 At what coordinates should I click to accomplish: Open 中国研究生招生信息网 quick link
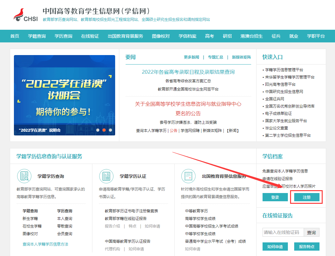click(x=284, y=92)
